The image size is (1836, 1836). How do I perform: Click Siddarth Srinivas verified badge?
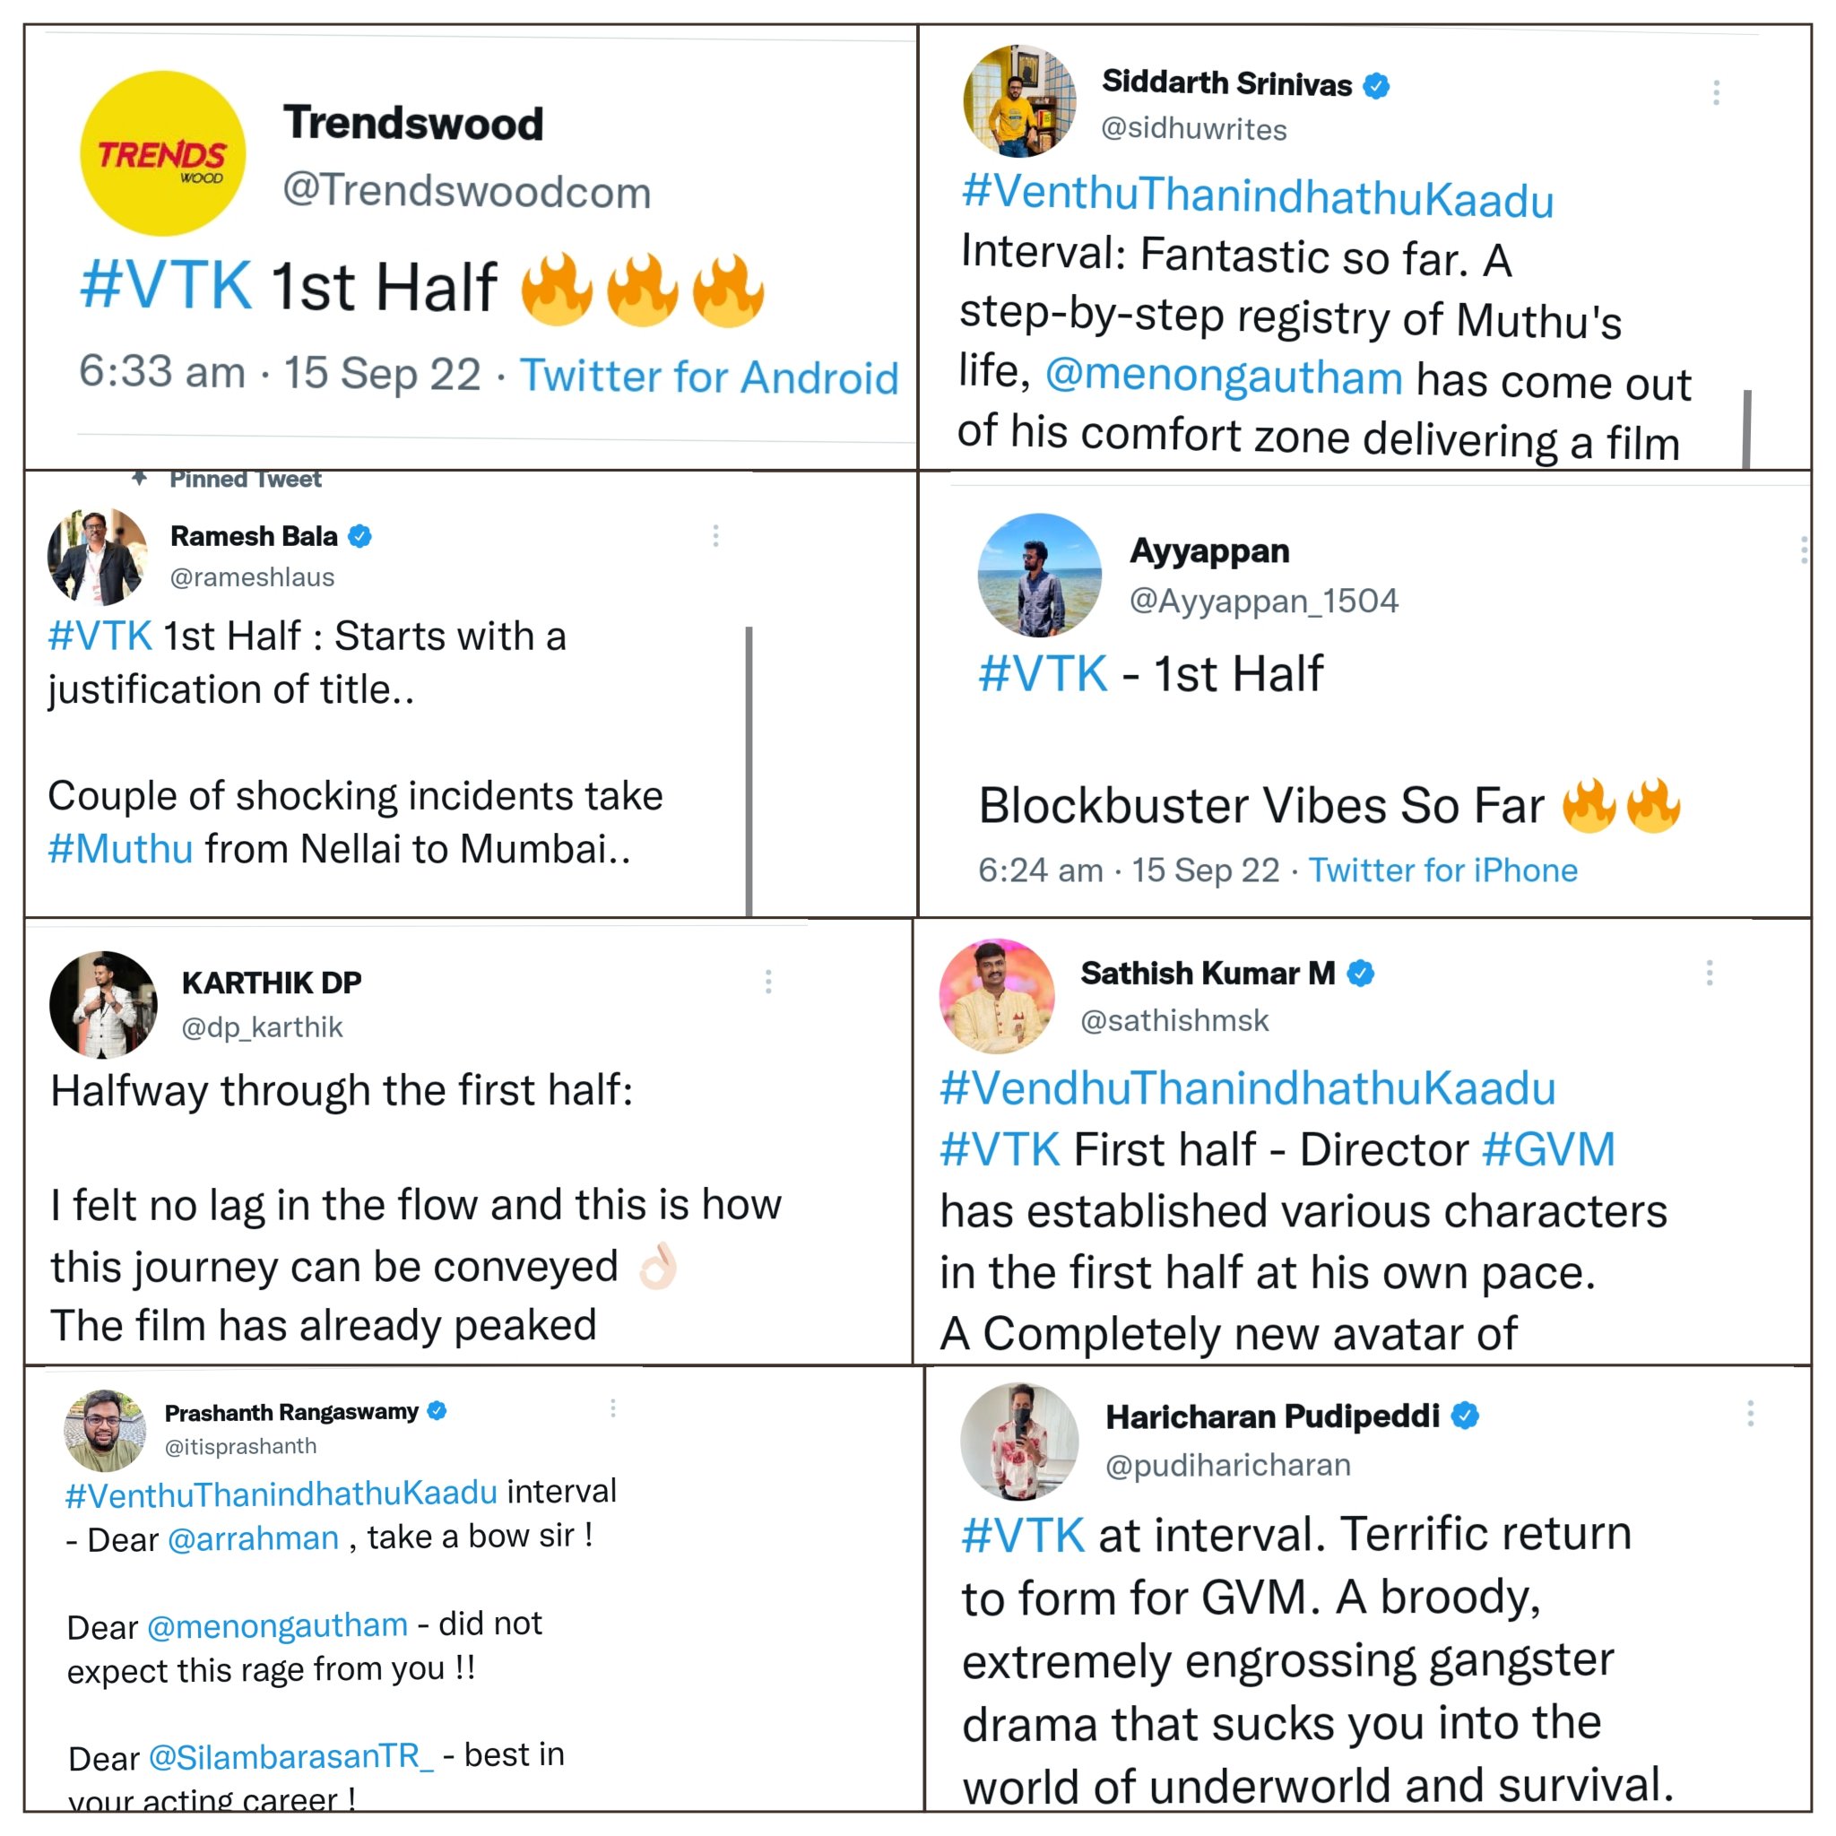tap(1376, 85)
